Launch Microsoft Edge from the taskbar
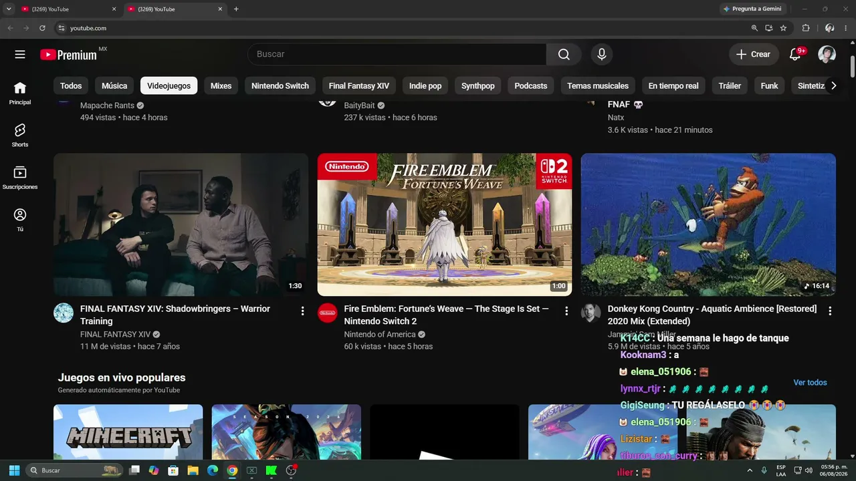 coord(213,470)
